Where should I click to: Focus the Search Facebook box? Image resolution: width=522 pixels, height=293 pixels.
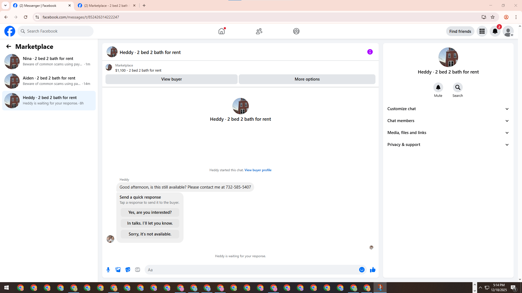(55, 31)
